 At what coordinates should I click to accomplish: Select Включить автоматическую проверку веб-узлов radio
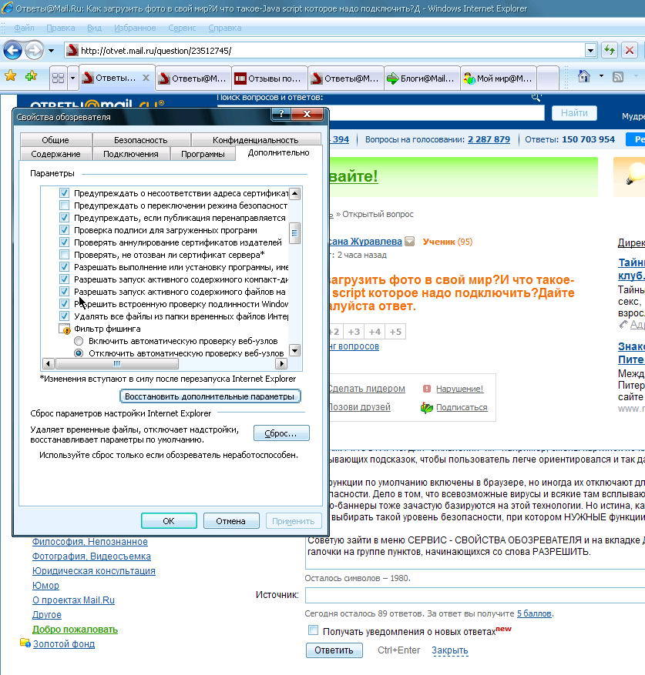pyautogui.click(x=79, y=342)
